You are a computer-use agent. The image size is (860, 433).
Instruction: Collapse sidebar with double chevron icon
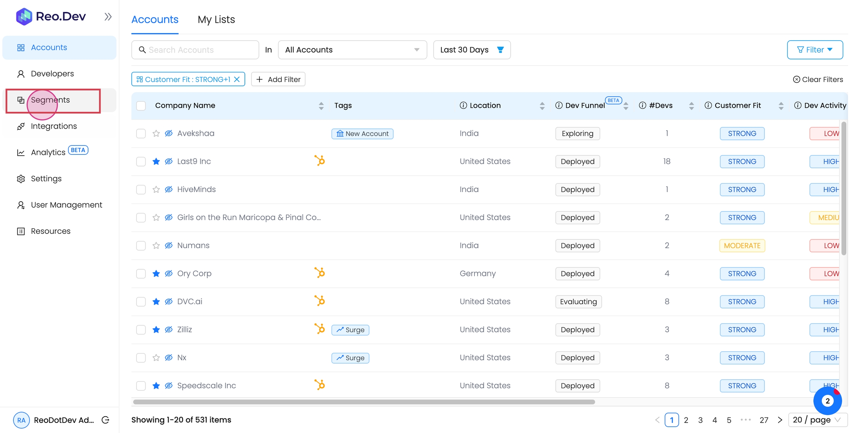pos(108,16)
